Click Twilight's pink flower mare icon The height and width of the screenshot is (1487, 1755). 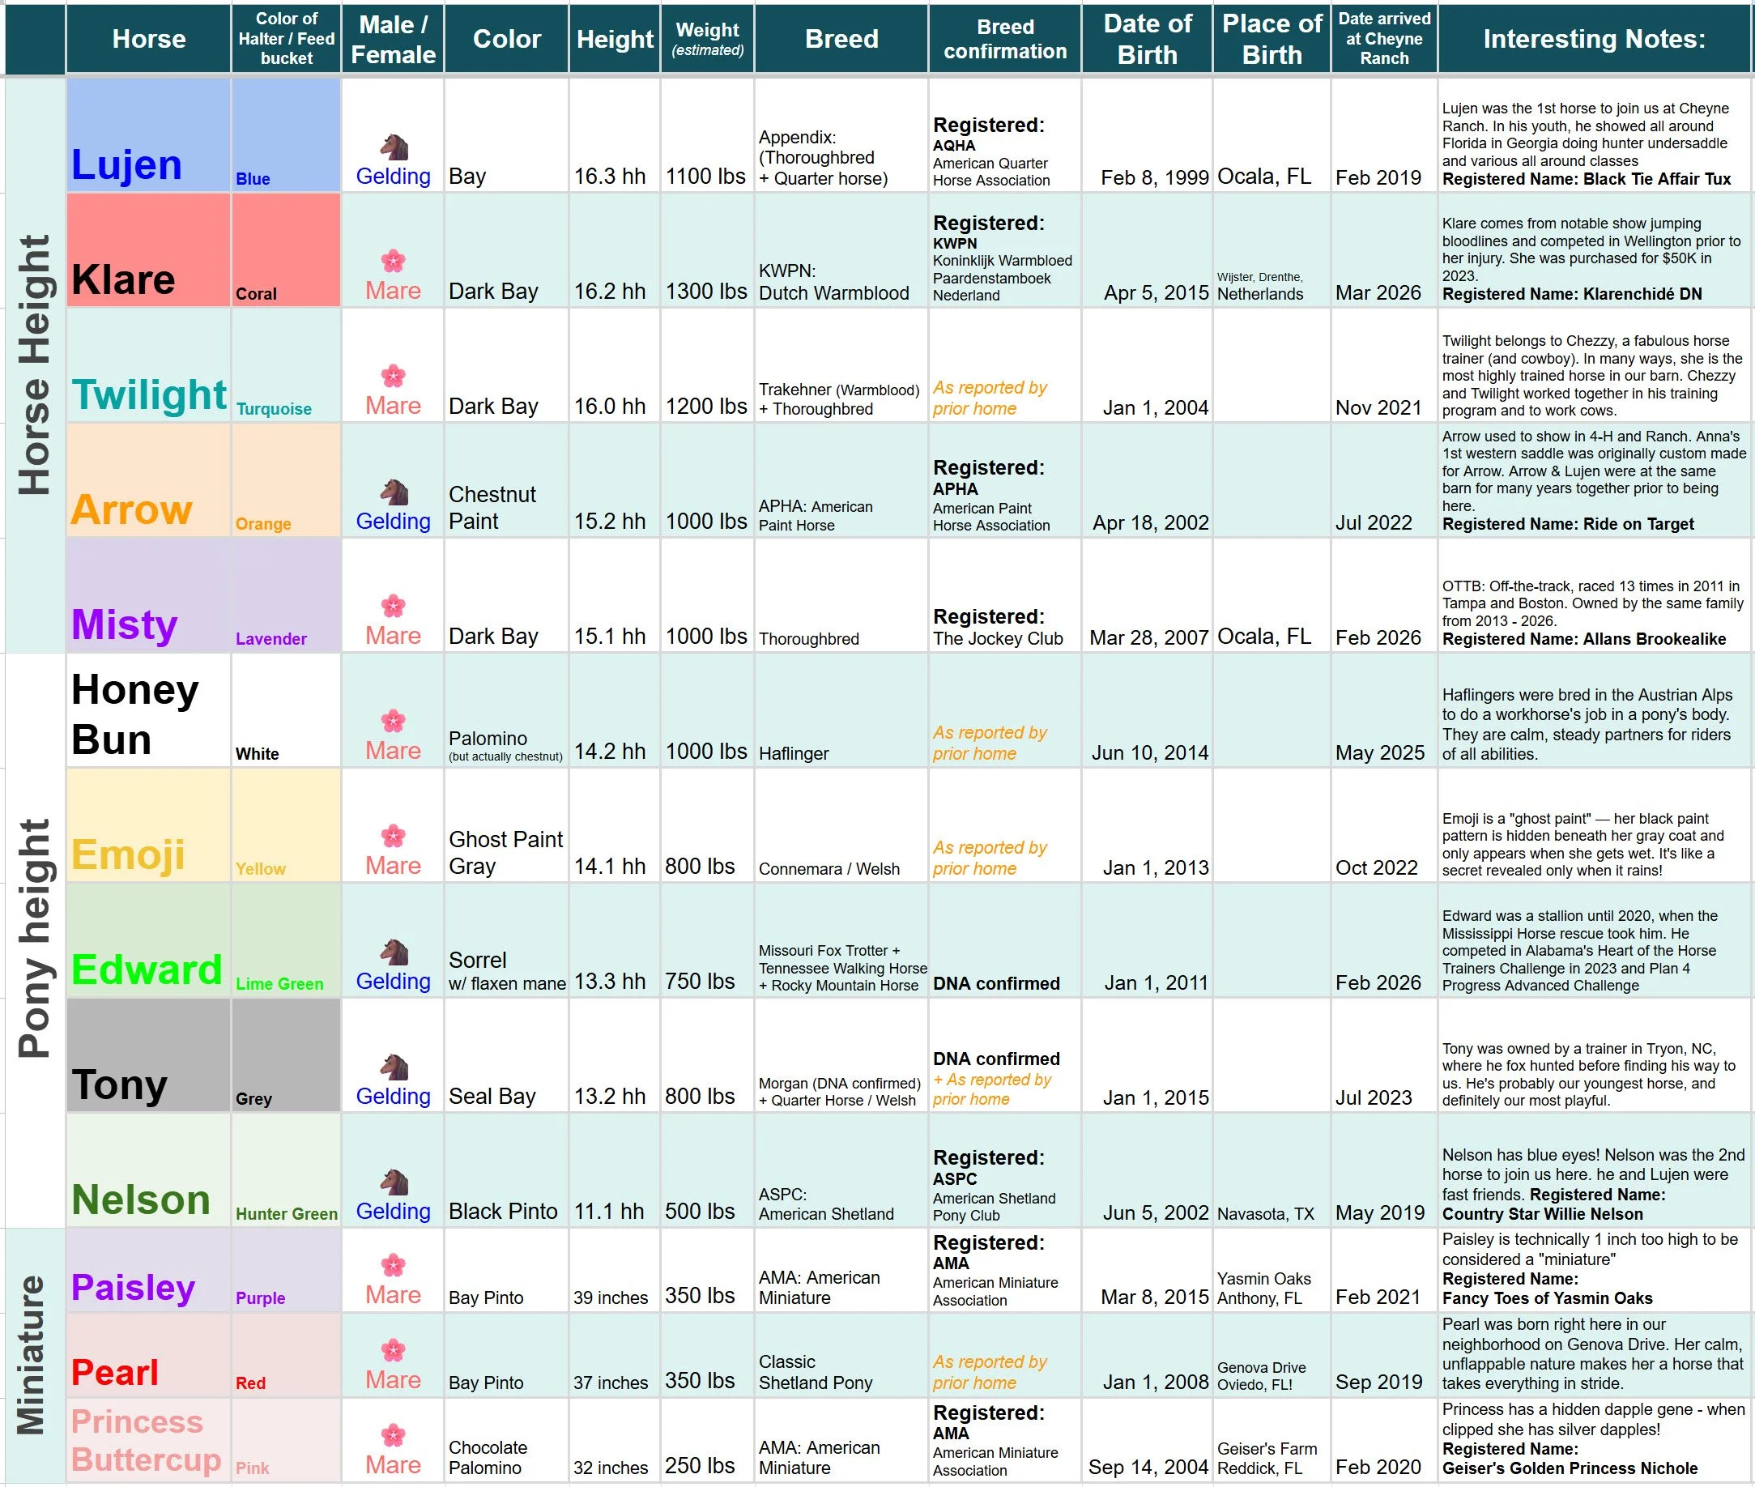tap(393, 376)
